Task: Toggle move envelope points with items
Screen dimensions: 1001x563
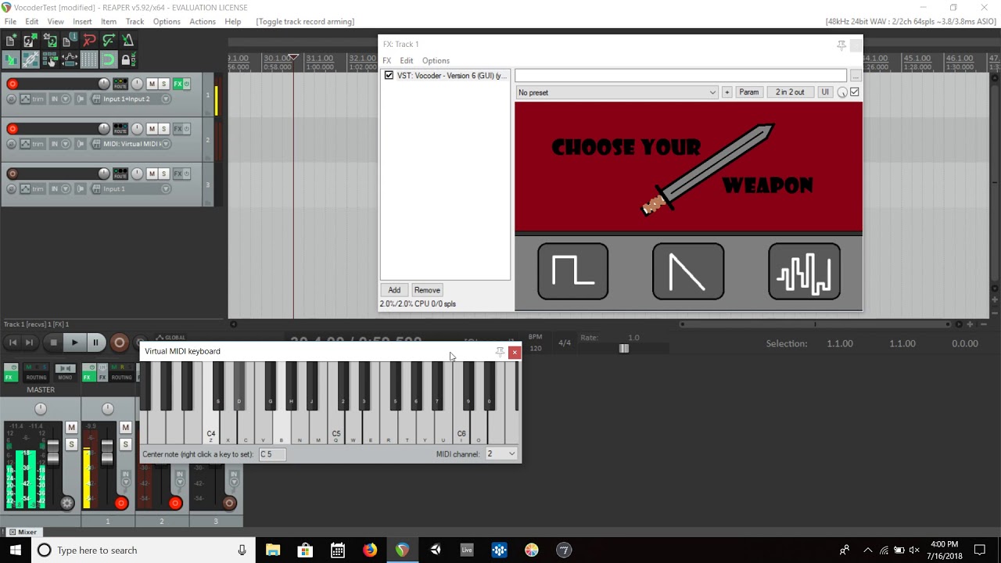Action: point(69,59)
